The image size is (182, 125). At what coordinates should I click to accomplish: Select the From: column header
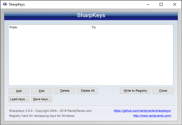50,27
